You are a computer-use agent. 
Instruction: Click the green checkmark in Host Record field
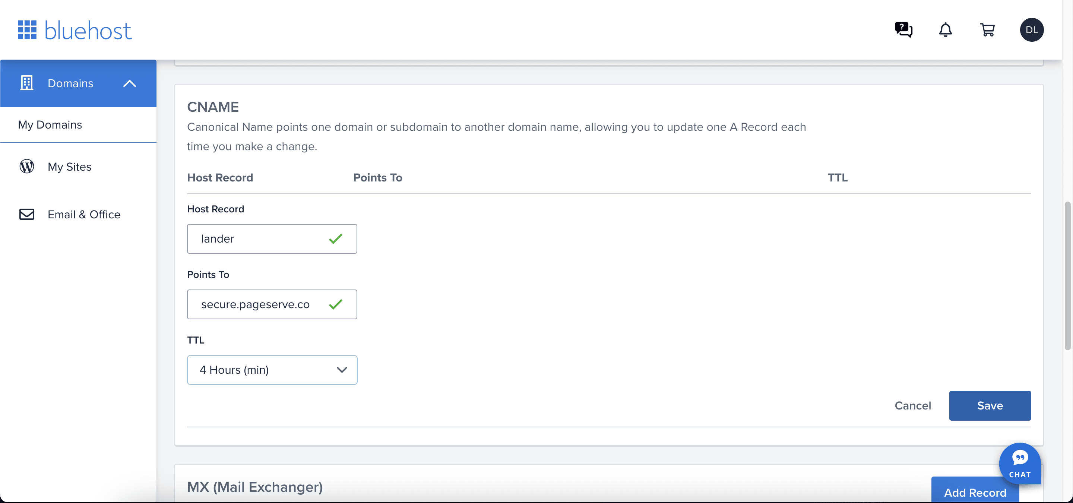click(x=335, y=238)
